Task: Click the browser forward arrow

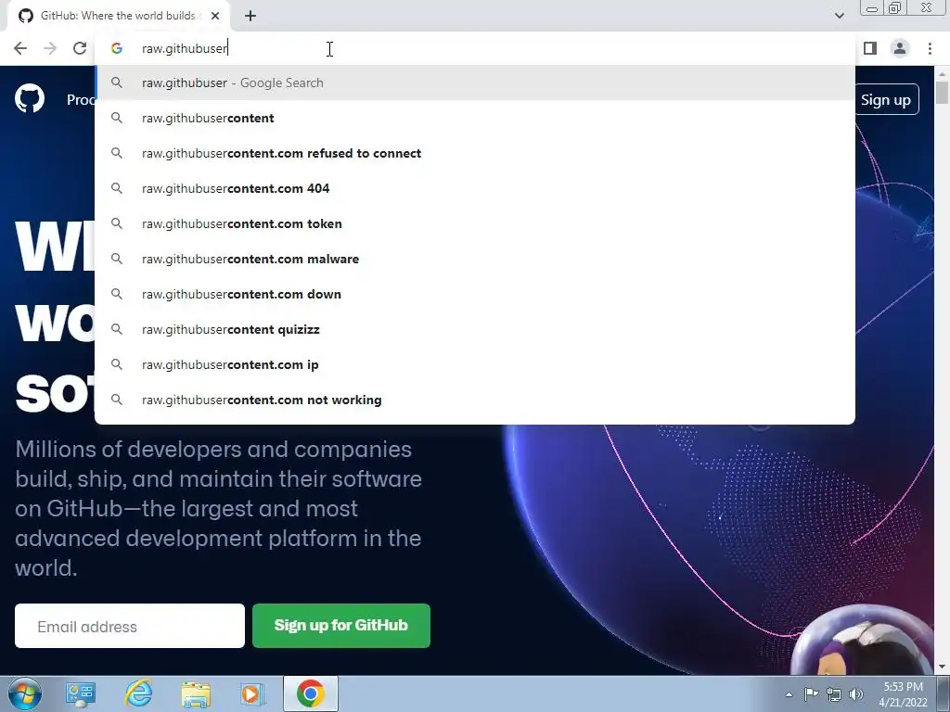Action: 50,48
